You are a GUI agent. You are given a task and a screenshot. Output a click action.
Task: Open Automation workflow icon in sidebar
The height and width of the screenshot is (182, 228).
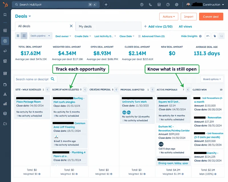(5, 94)
